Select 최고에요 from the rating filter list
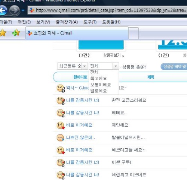This screenshot has width=187, height=180. tap(98, 79)
